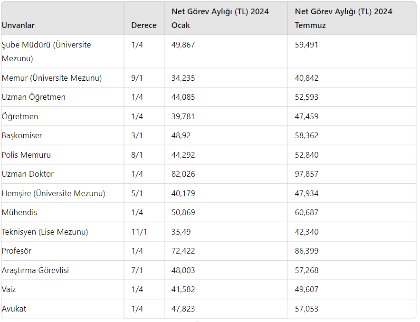Select the Teknisyen degree cell 11/1
Viewport: 420px width, 322px height.
pyautogui.click(x=139, y=232)
